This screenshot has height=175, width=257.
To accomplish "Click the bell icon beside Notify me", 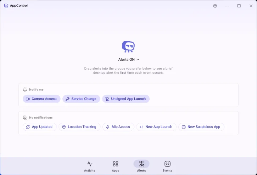I will (25, 89).
